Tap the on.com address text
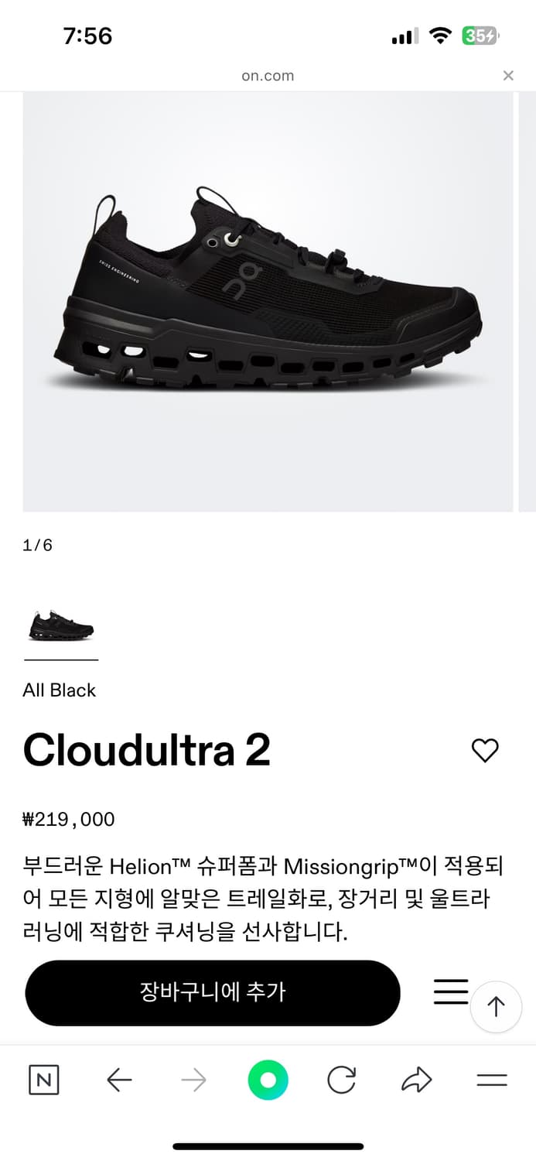Image resolution: width=536 pixels, height=1161 pixels. pyautogui.click(x=268, y=76)
